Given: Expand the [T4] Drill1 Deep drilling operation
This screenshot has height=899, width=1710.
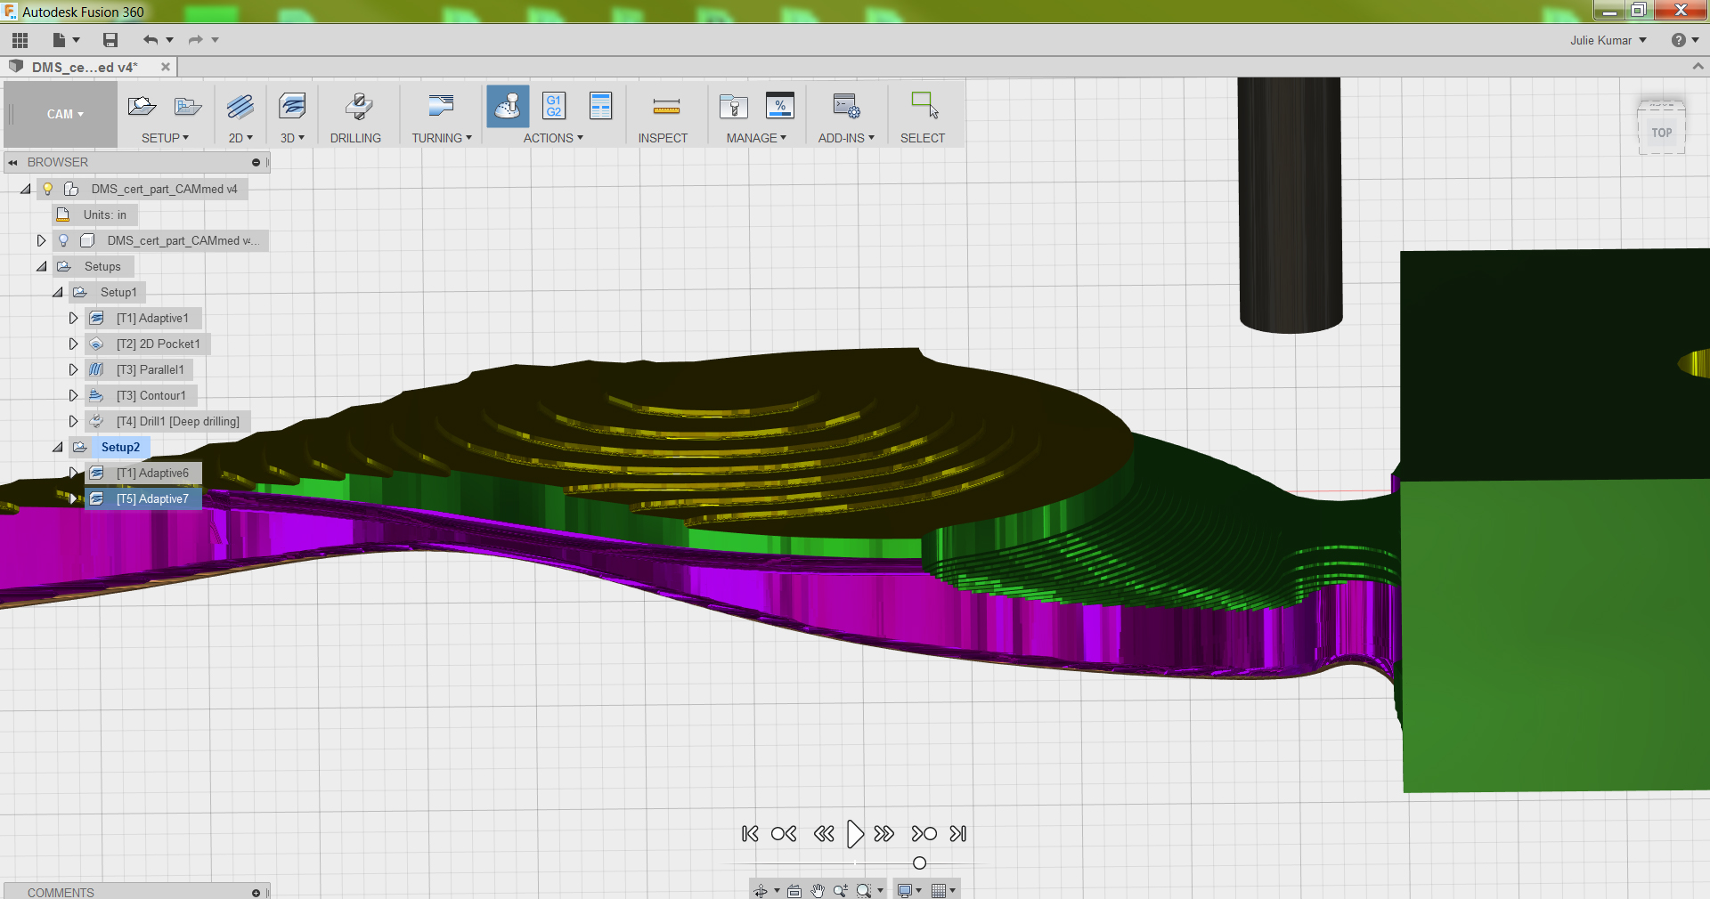Looking at the screenshot, I should [74, 421].
